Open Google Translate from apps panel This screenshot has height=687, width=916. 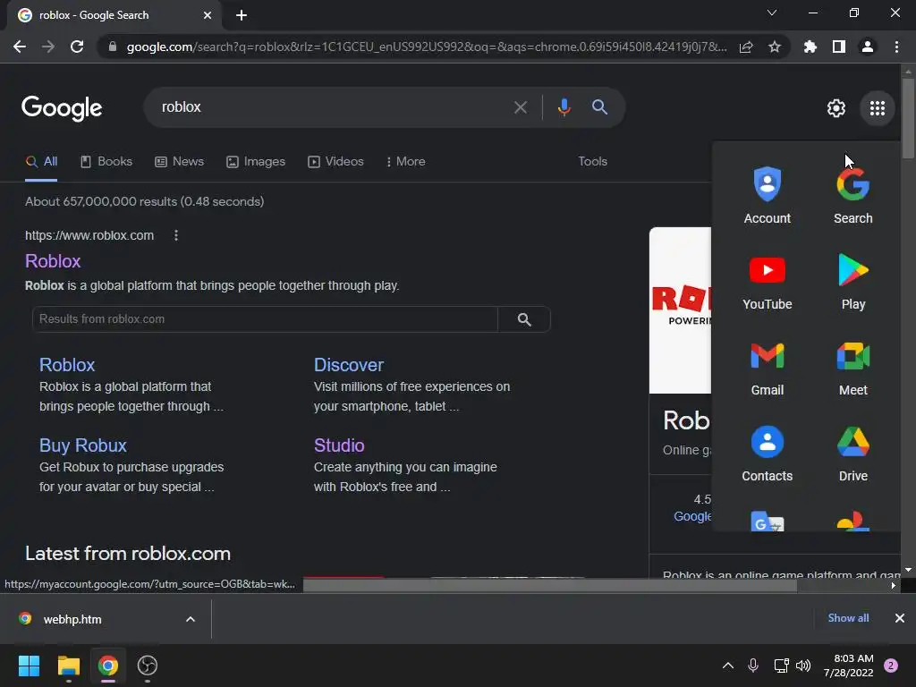tap(767, 521)
